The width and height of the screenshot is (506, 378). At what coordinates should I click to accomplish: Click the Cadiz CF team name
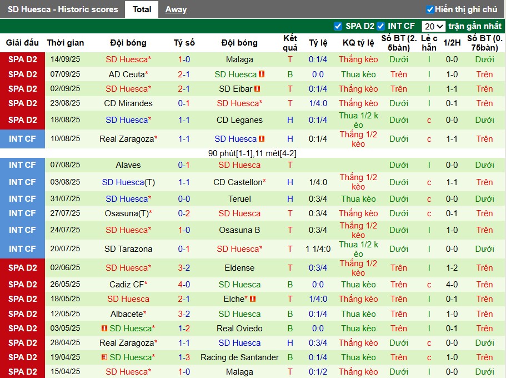pos(127,285)
